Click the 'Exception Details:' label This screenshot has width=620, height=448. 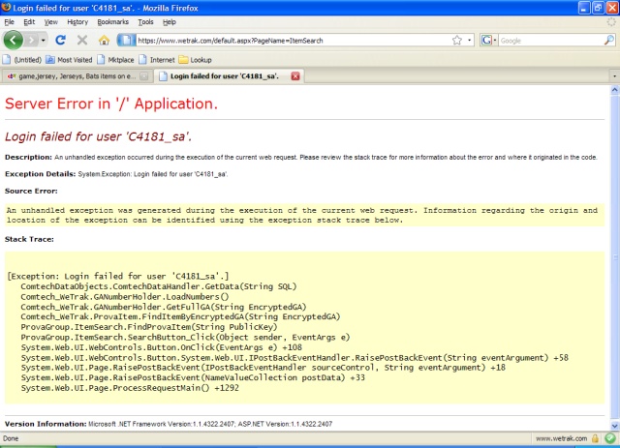point(40,174)
